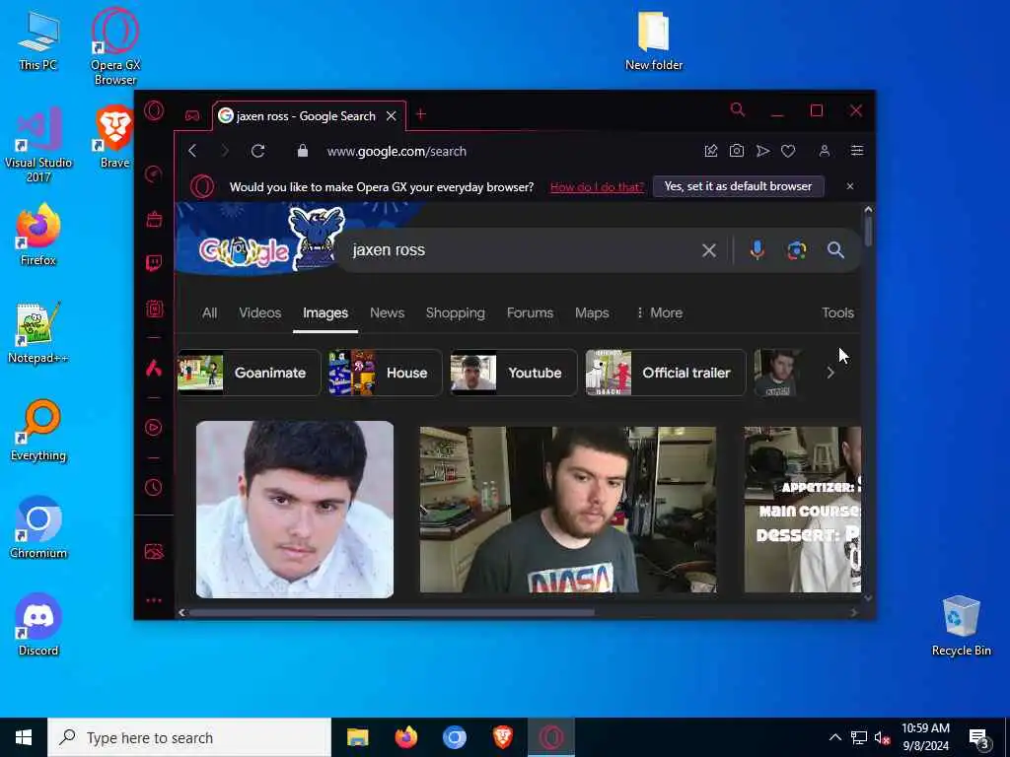Open the Aria AI sidebar icon
The width and height of the screenshot is (1010, 757).
tap(154, 368)
